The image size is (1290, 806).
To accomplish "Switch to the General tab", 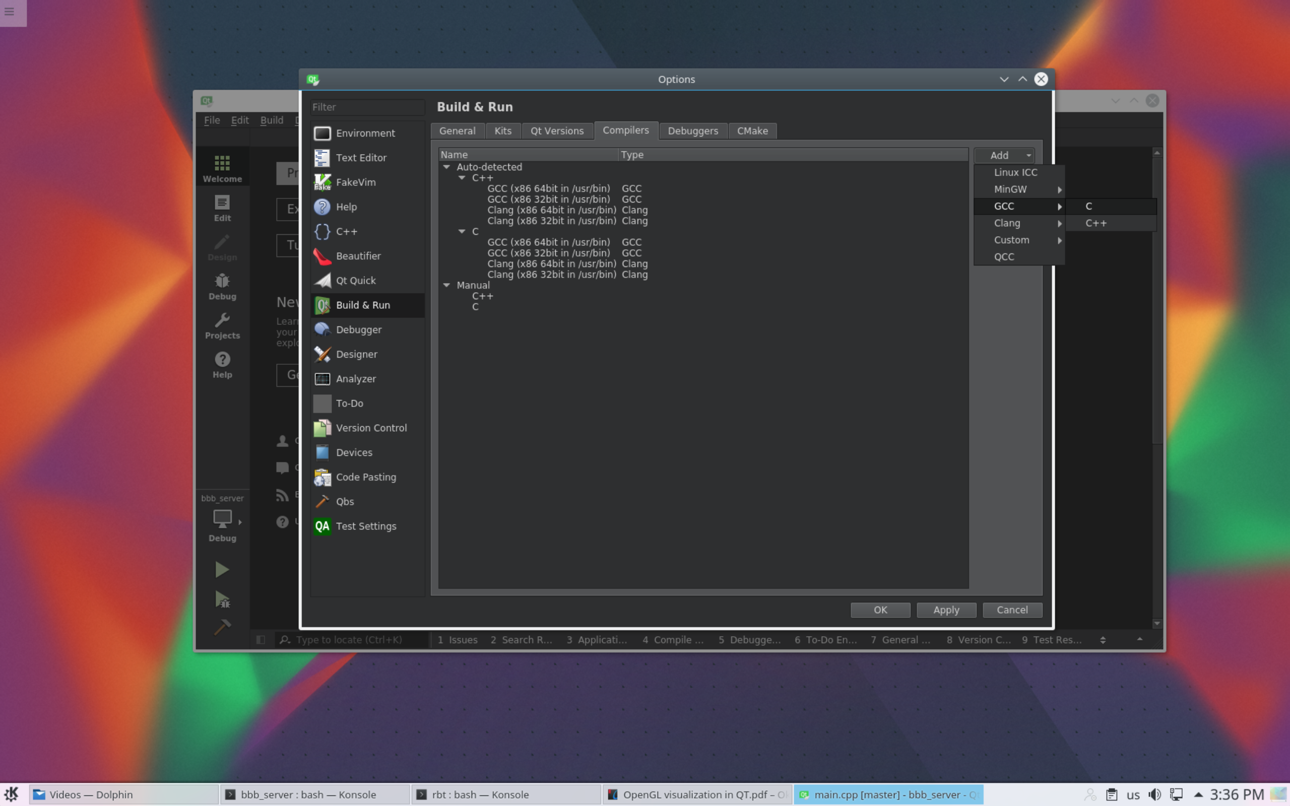I will [458, 131].
